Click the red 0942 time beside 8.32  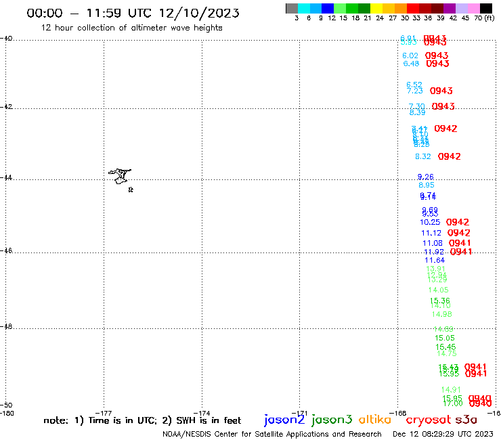click(x=450, y=156)
